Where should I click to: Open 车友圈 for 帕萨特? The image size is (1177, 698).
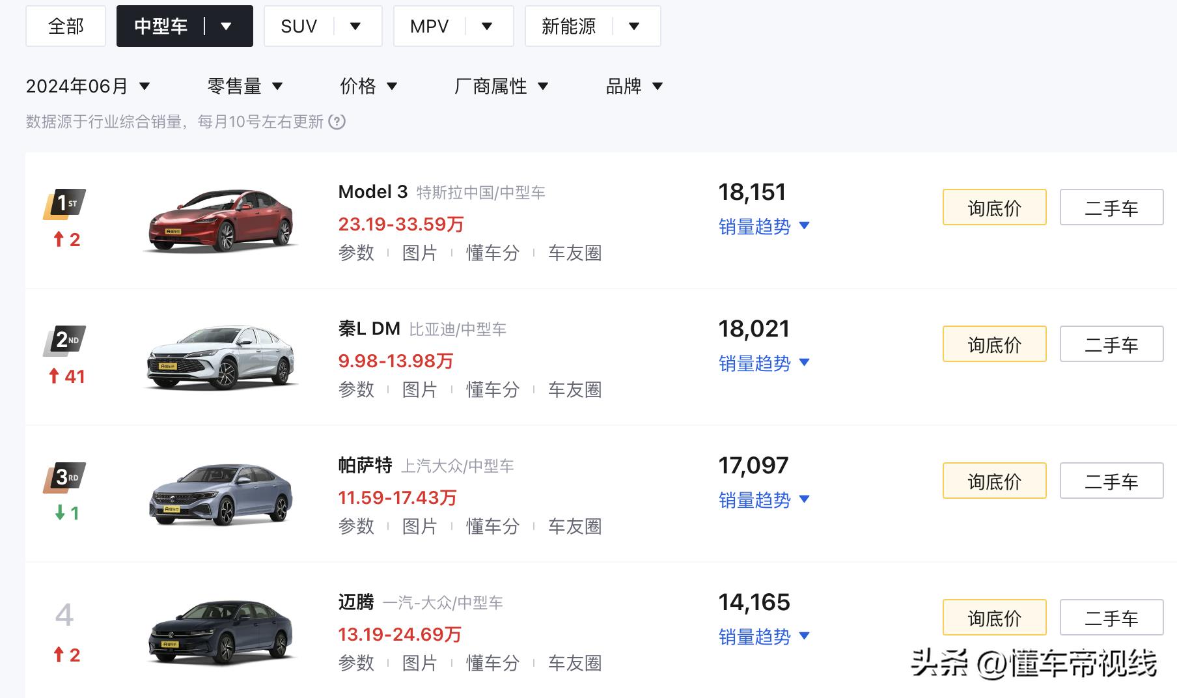575,526
